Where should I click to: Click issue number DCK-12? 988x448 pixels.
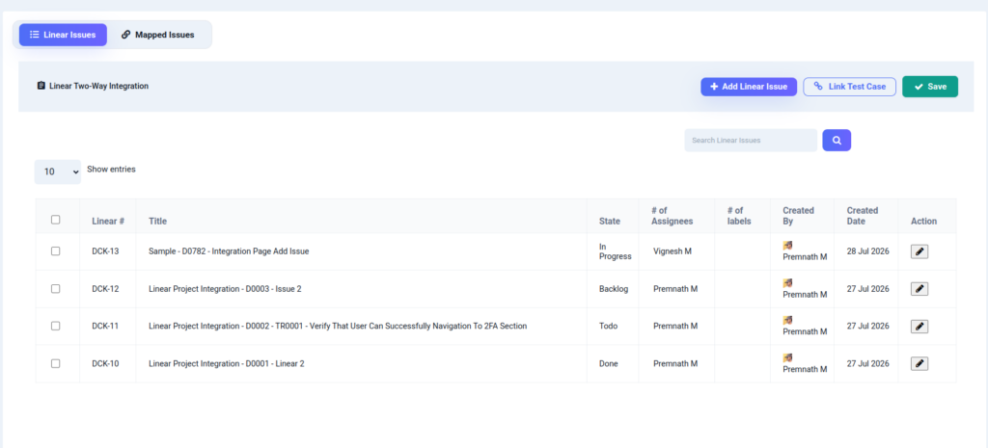tap(105, 289)
